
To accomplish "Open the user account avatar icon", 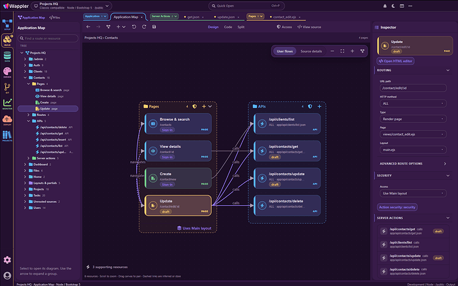I will point(7,275).
